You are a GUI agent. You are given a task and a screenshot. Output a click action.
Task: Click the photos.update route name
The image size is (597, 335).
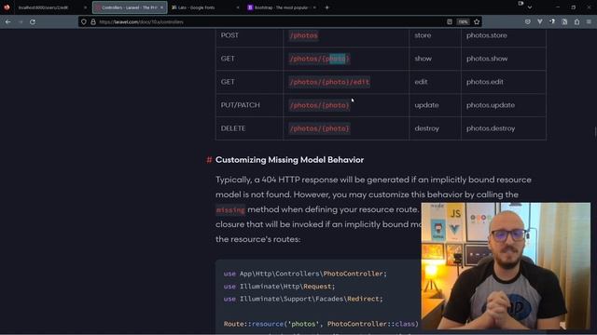click(x=491, y=105)
